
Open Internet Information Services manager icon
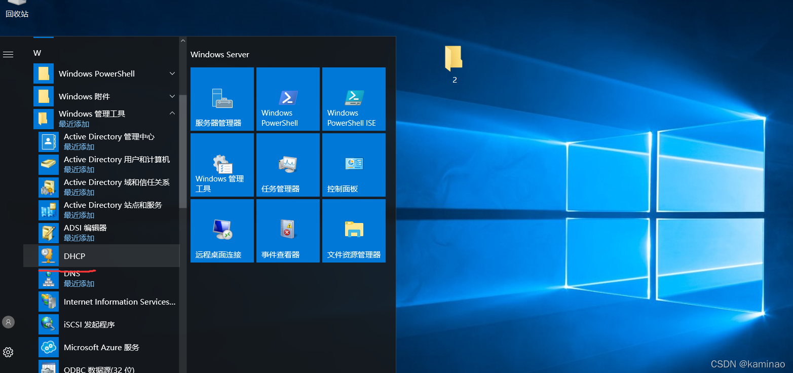[49, 302]
